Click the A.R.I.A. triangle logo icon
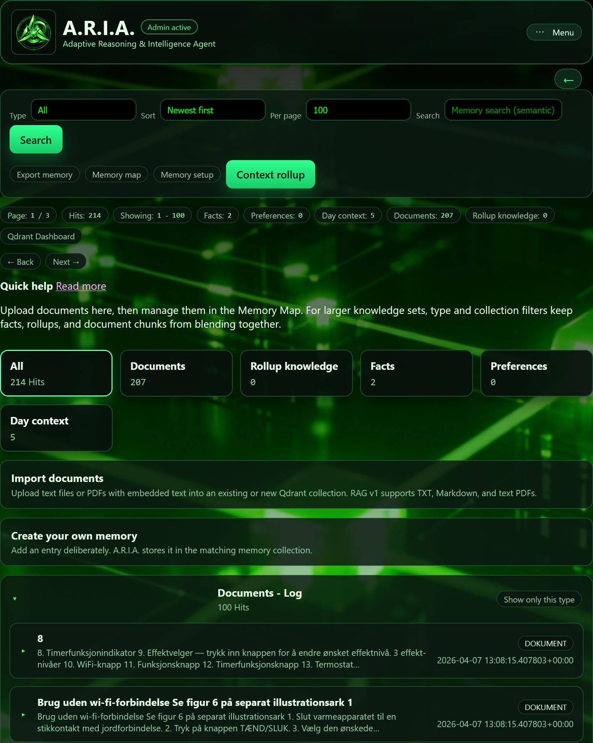Screen dimensions: 593x743 (33, 32)
